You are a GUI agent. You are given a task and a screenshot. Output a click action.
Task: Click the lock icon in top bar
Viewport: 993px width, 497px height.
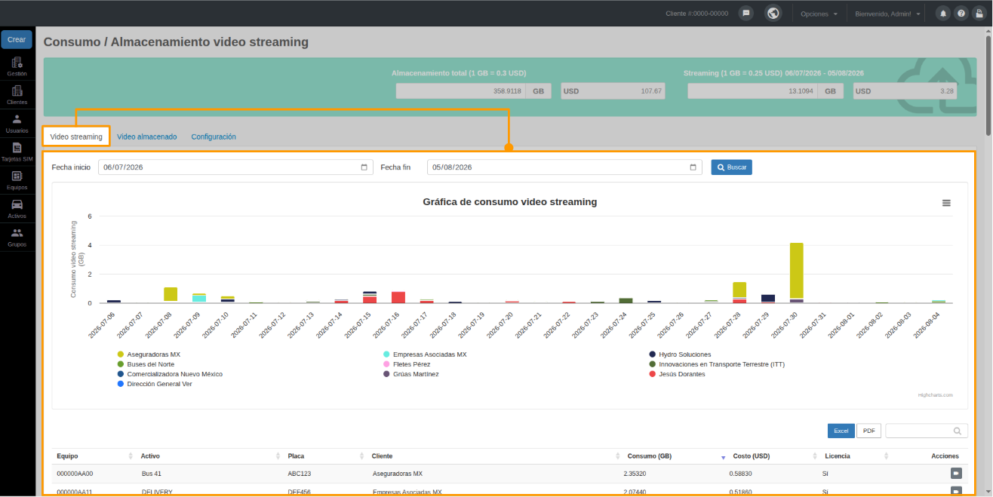(979, 14)
